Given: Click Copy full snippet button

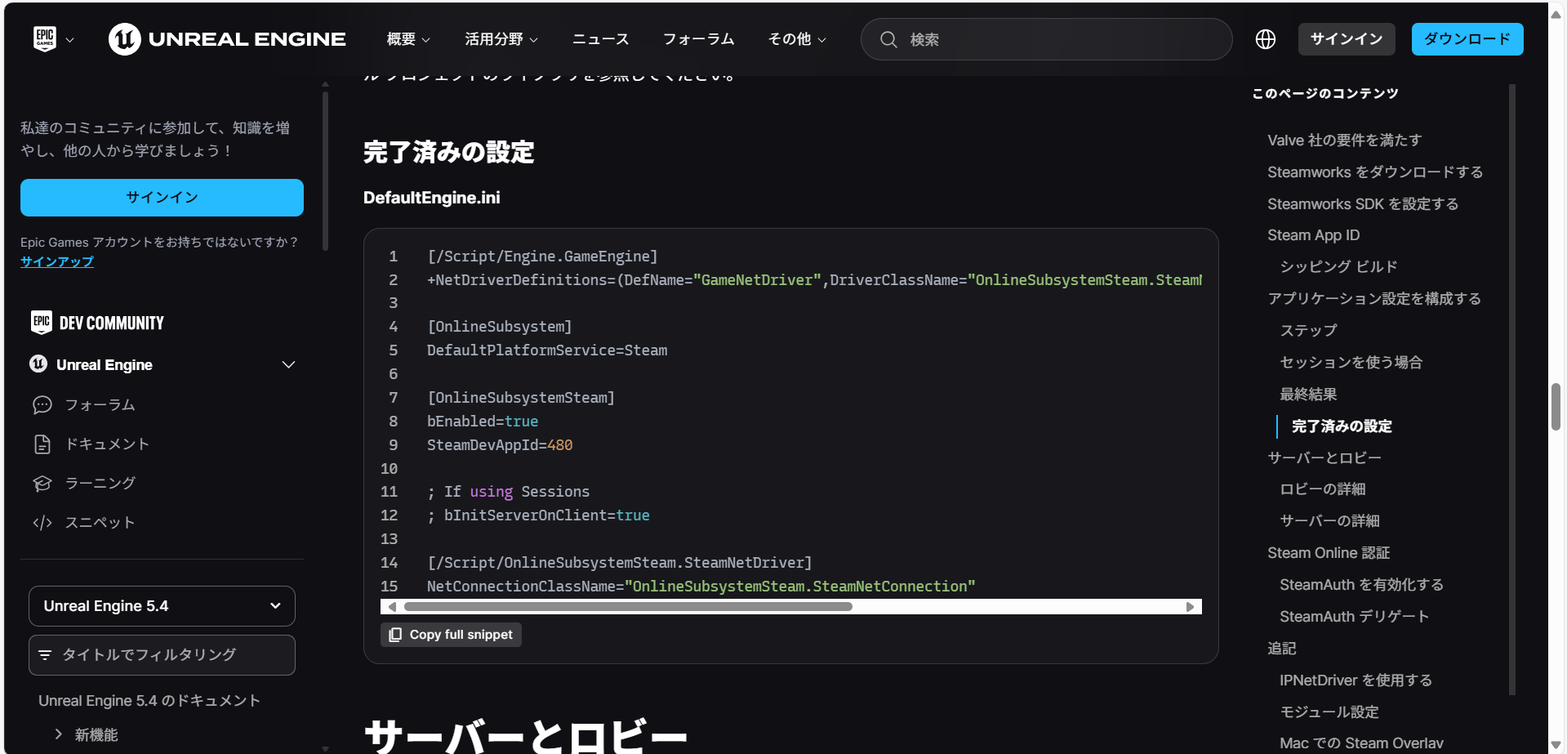Looking at the screenshot, I should [x=451, y=635].
